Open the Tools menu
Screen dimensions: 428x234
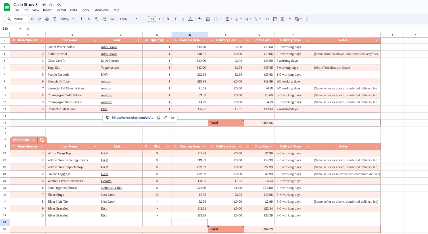(85, 10)
